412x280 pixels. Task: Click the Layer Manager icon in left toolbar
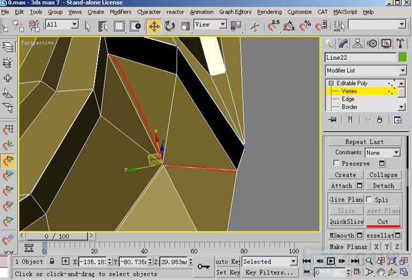8,47
